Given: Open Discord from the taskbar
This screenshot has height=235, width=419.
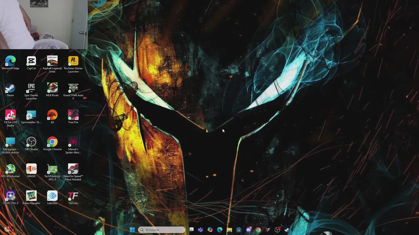Looking at the screenshot, I should pos(248,230).
